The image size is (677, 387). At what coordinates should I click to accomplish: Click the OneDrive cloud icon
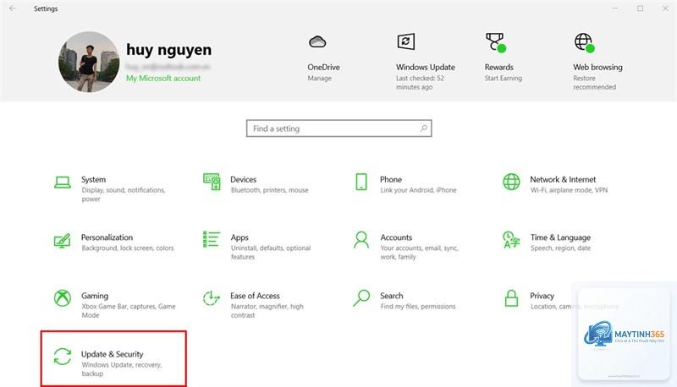point(317,41)
